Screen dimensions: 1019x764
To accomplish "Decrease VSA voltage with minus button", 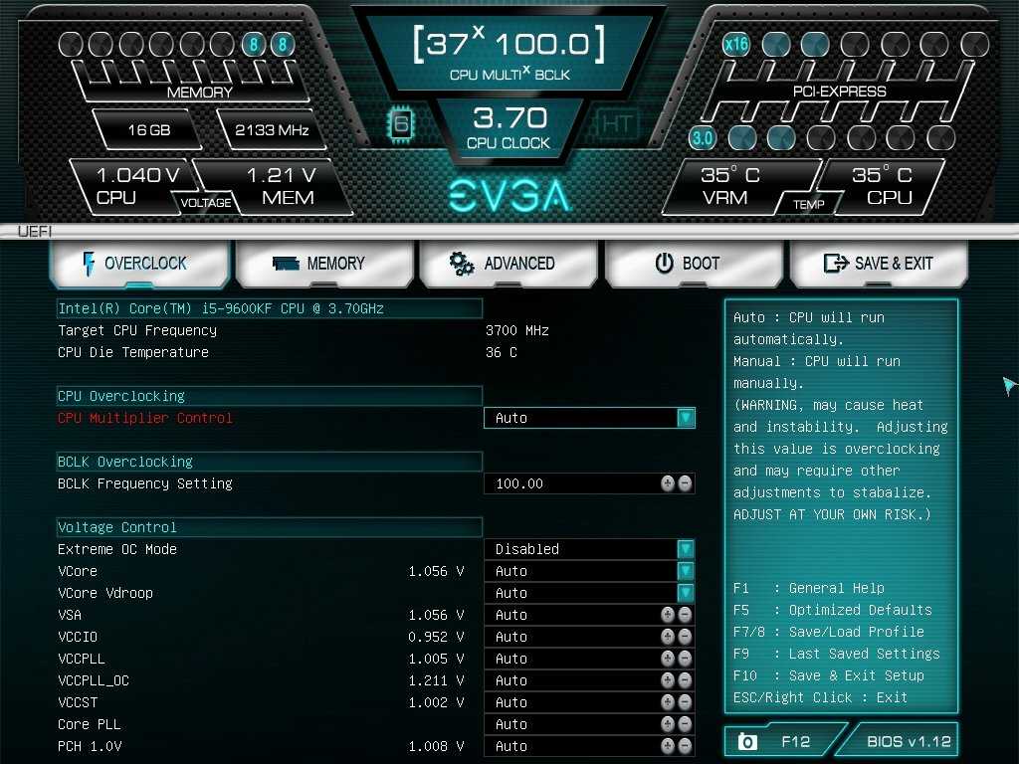I will pyautogui.click(x=685, y=615).
